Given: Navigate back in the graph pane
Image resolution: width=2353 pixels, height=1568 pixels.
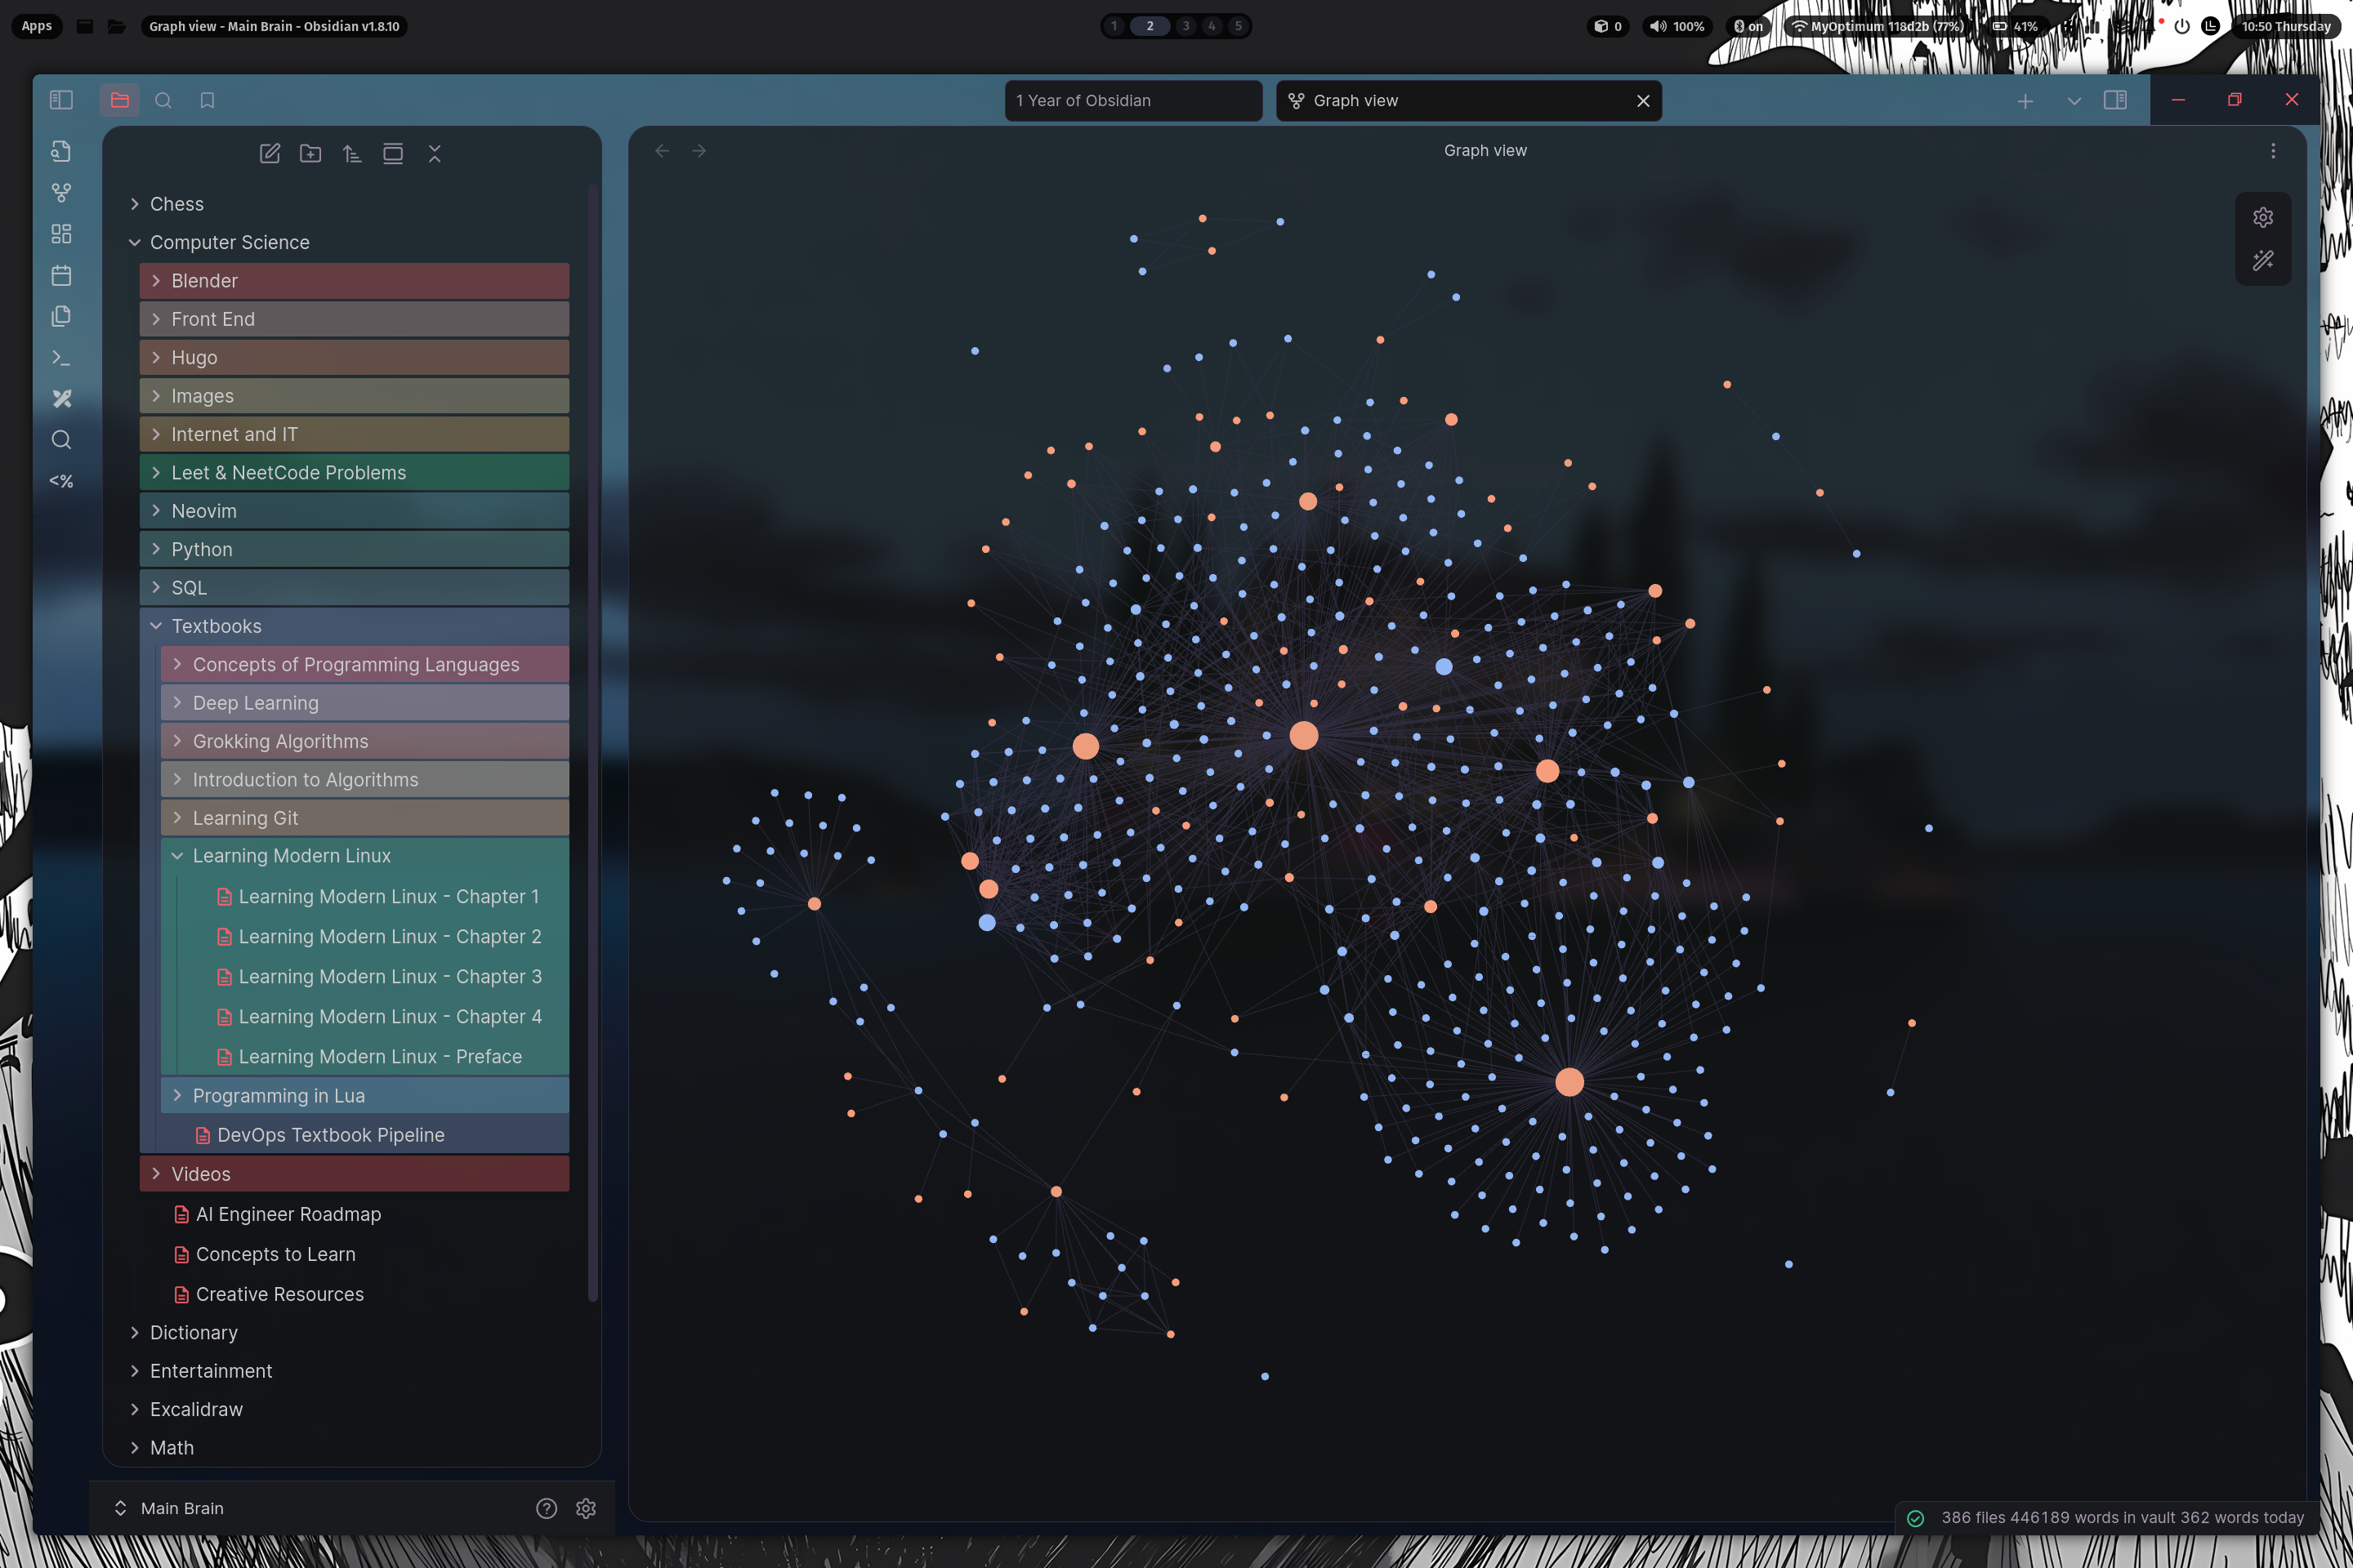Looking at the screenshot, I should coord(661,150).
